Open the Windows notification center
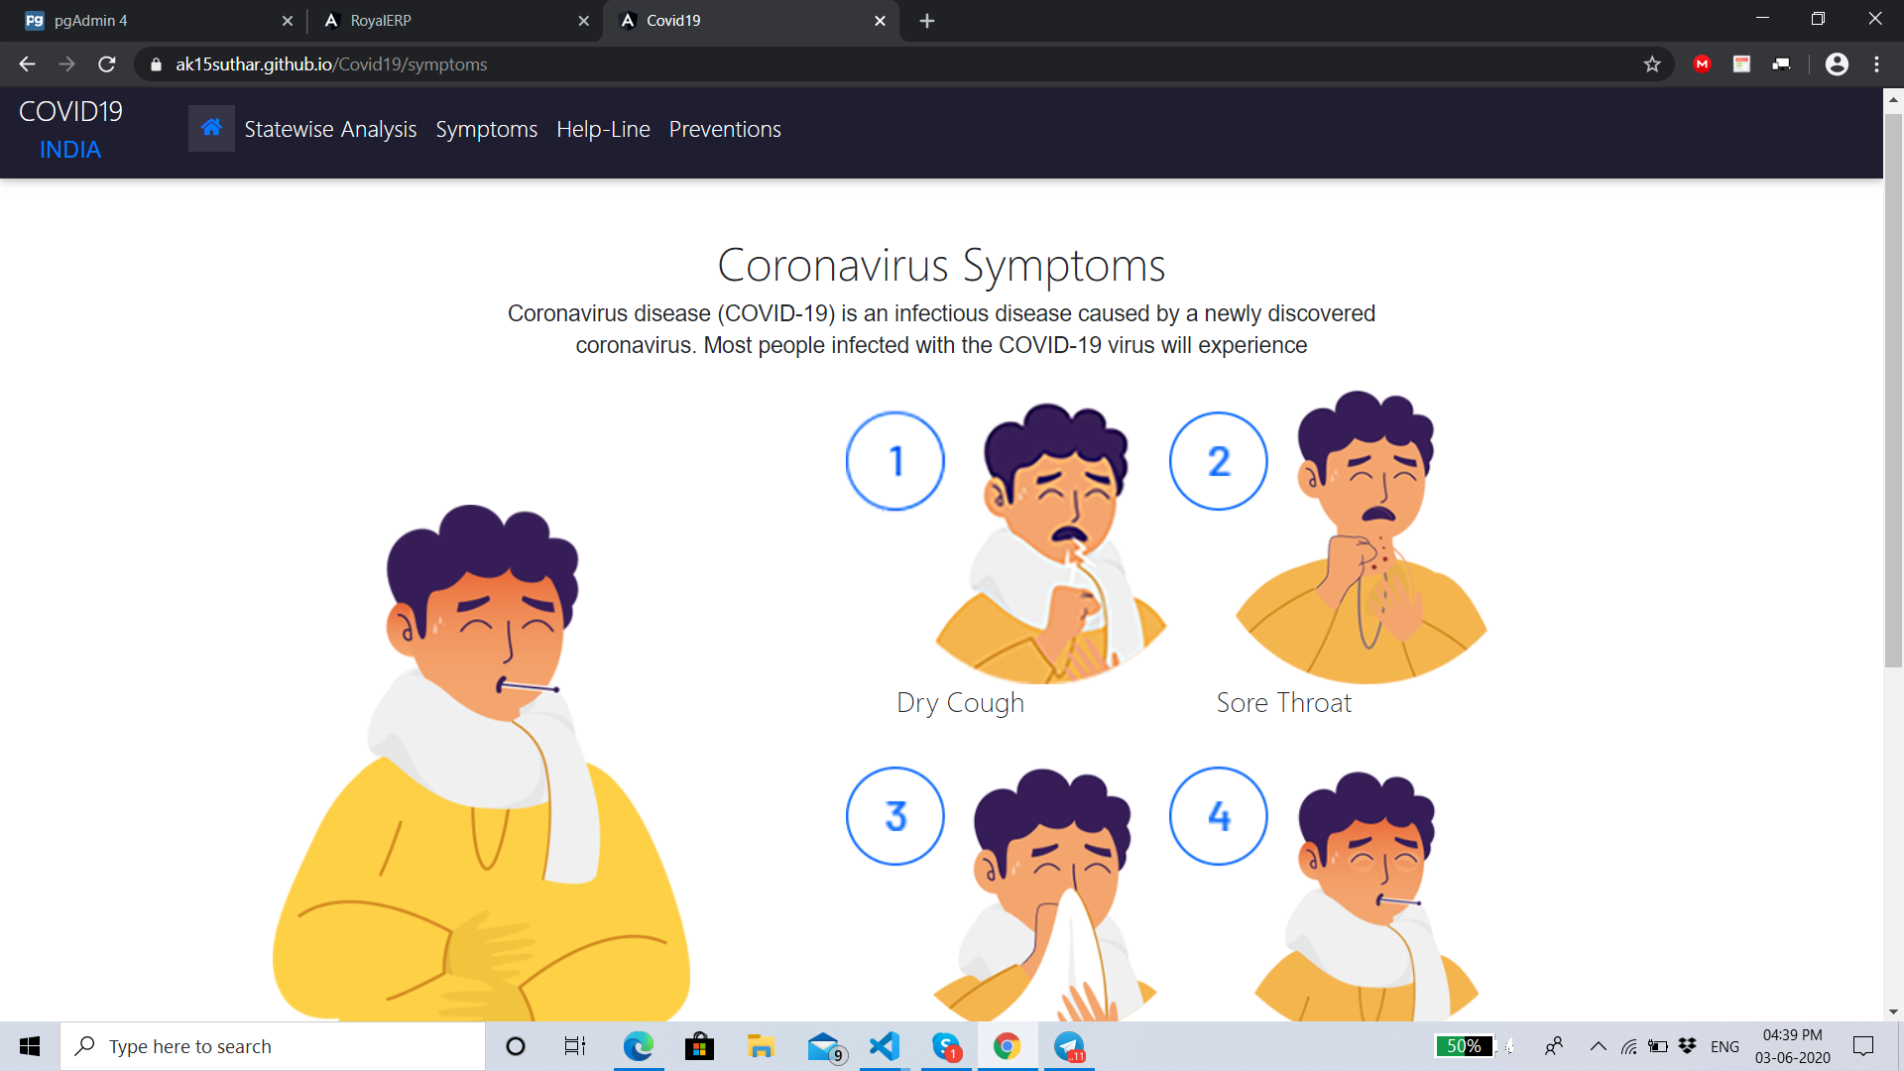 point(1863,1046)
